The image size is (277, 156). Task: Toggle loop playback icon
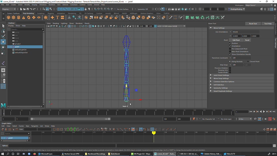coord(255,119)
